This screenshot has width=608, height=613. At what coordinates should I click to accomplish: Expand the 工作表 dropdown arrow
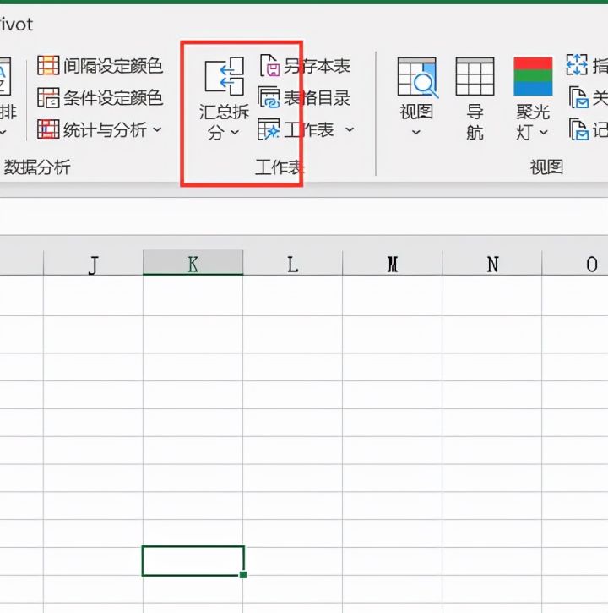click(x=350, y=129)
